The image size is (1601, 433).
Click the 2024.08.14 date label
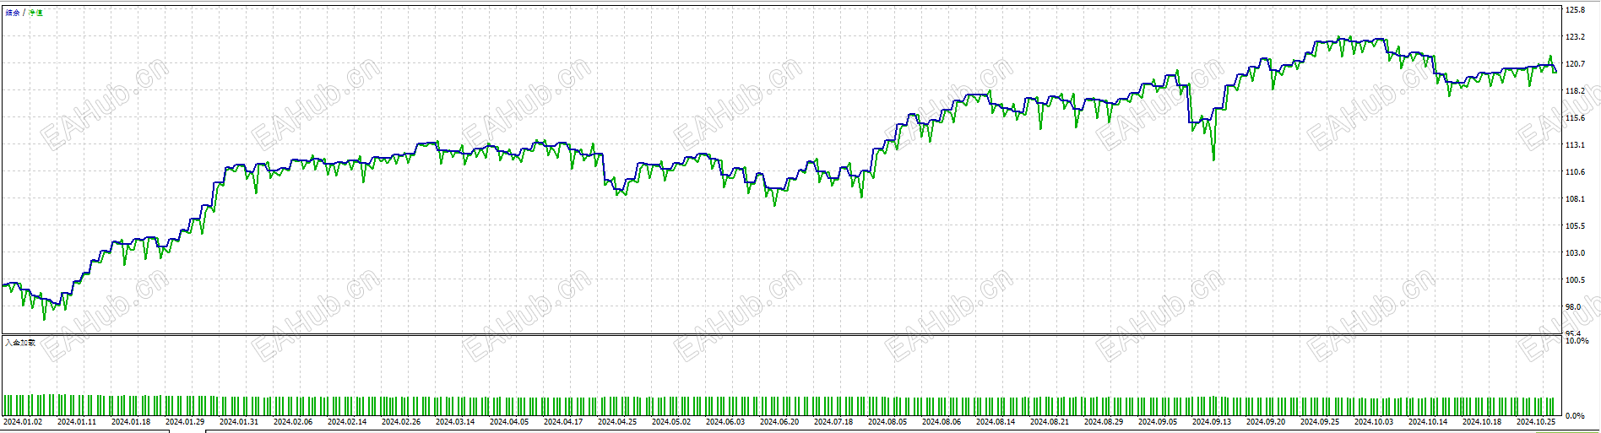996,422
